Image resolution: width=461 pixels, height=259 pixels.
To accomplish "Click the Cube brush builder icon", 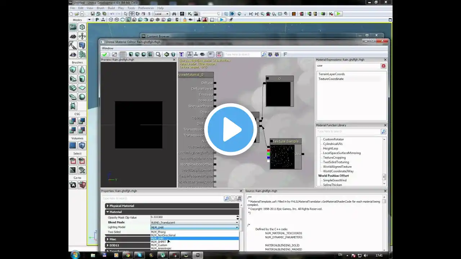I will [x=73, y=69].
